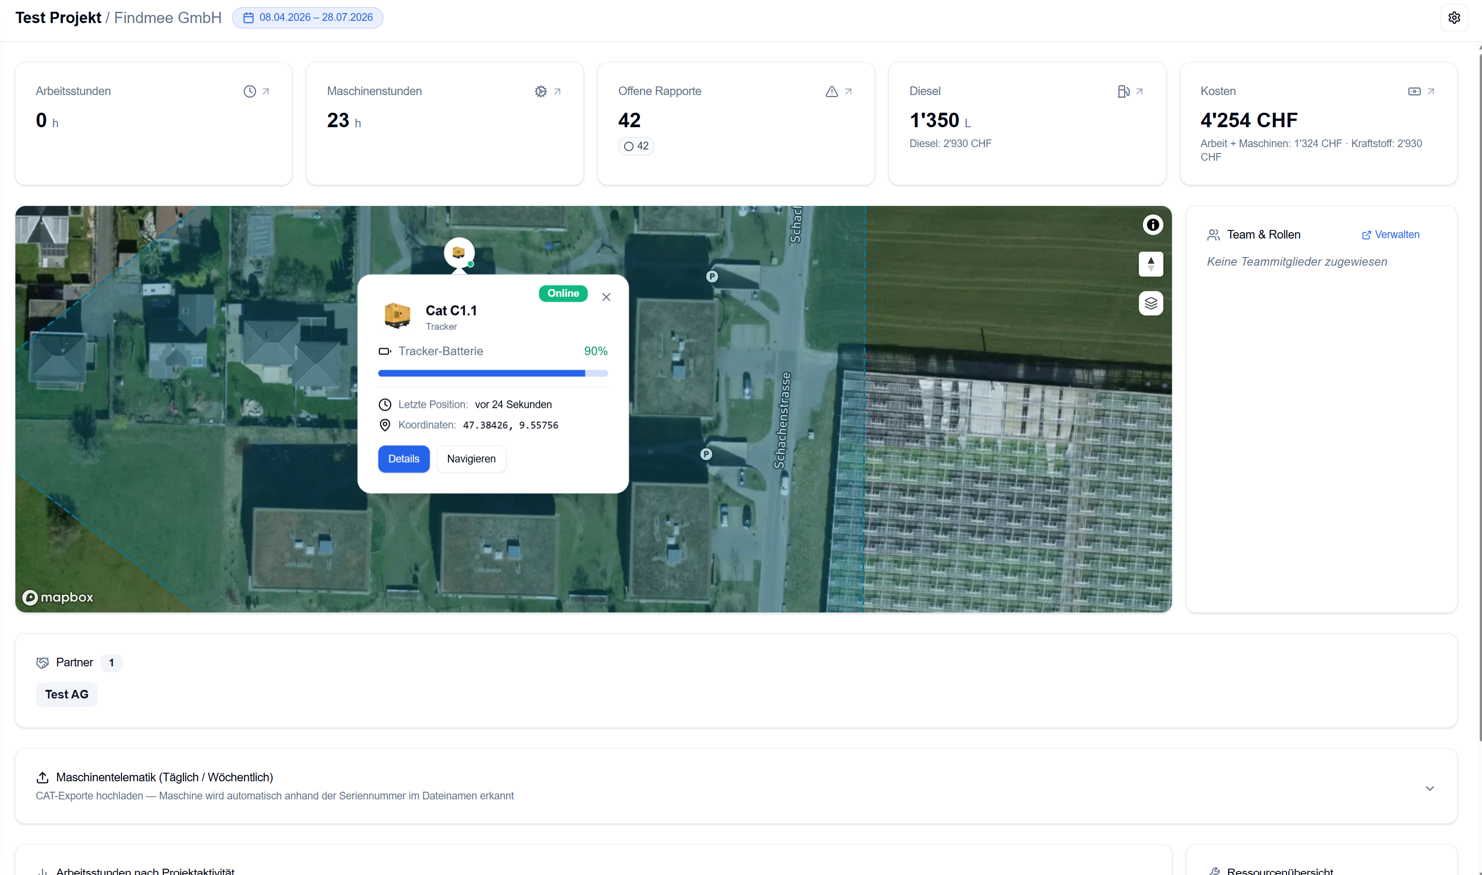Open Diesel card arrow link
1482x875 pixels.
click(1139, 91)
